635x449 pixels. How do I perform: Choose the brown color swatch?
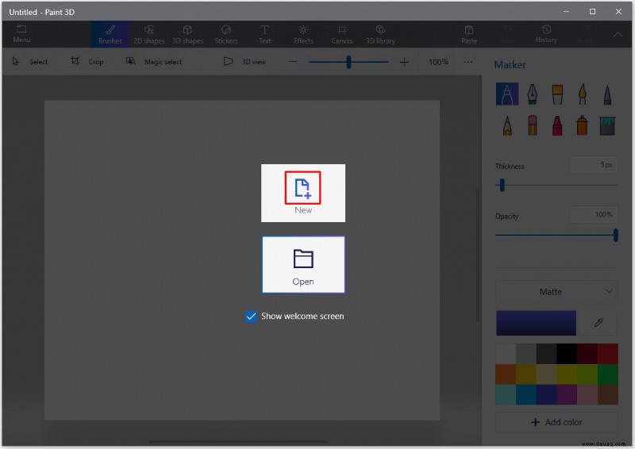coord(608,394)
